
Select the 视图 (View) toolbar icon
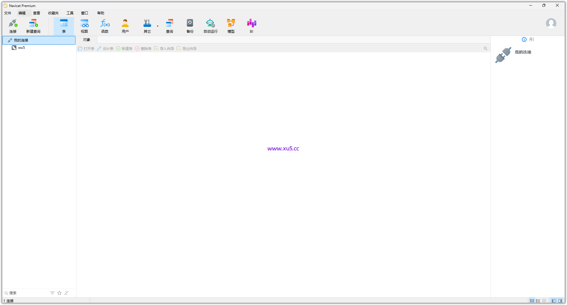84,26
